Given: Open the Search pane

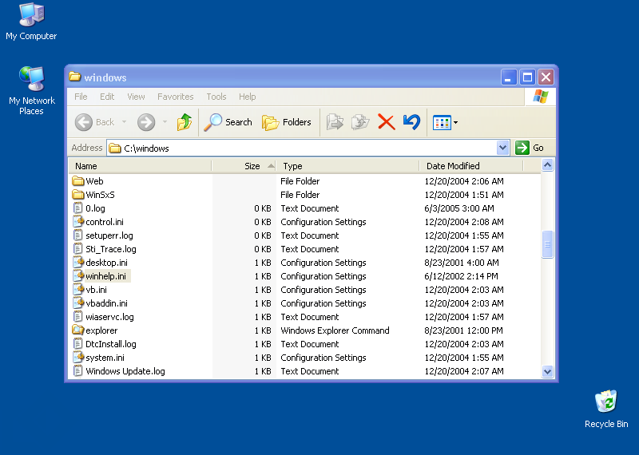Looking at the screenshot, I should tap(228, 122).
